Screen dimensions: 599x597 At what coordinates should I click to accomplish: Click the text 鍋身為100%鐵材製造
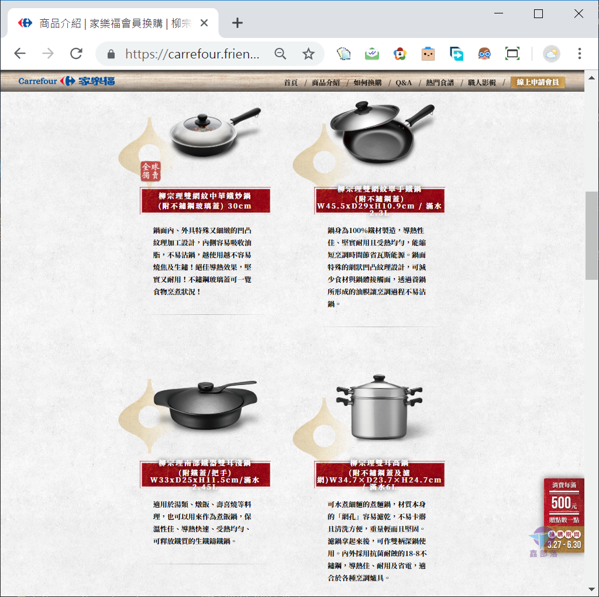[362, 230]
